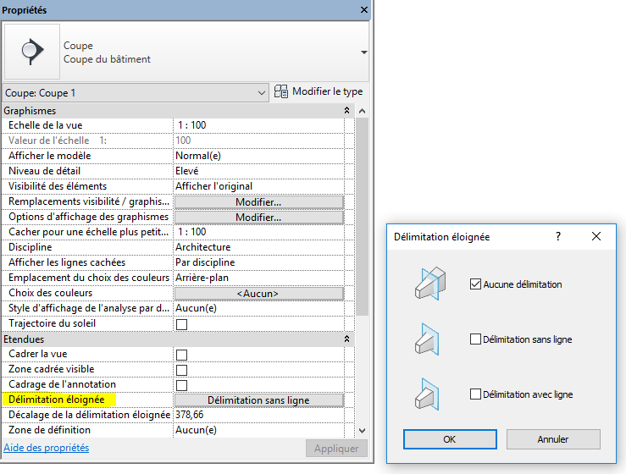The width and height of the screenshot is (626, 474).
Task: Click the help question mark in dialog
Action: click(x=558, y=237)
